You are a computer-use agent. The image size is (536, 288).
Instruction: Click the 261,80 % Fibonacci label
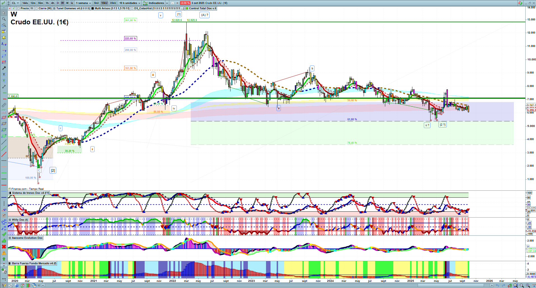(x=131, y=20)
